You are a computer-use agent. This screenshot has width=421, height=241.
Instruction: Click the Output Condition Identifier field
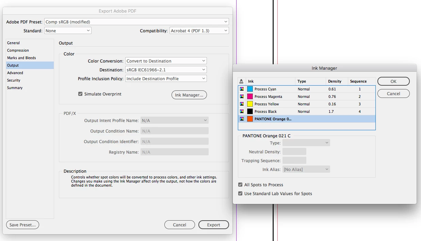(175, 141)
